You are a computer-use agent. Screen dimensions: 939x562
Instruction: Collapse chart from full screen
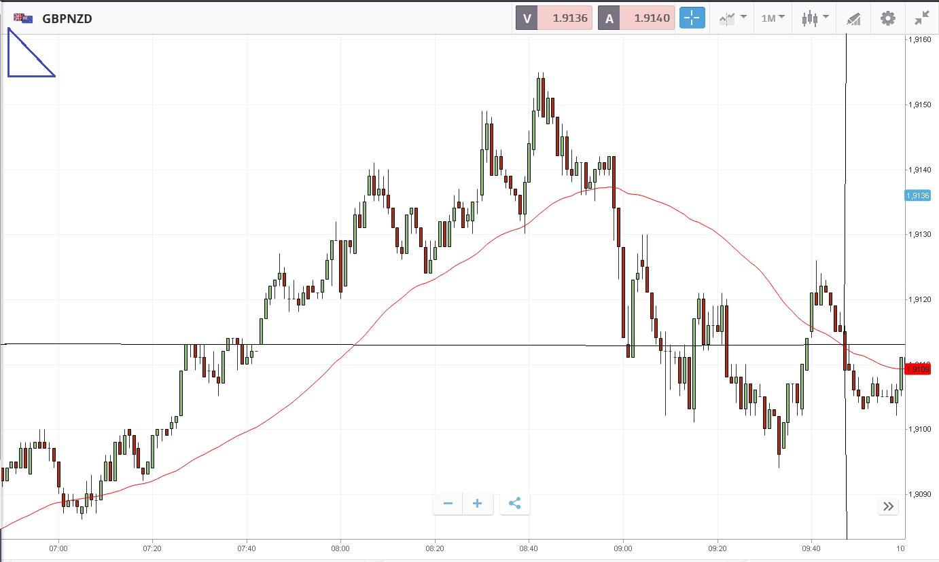(922, 18)
